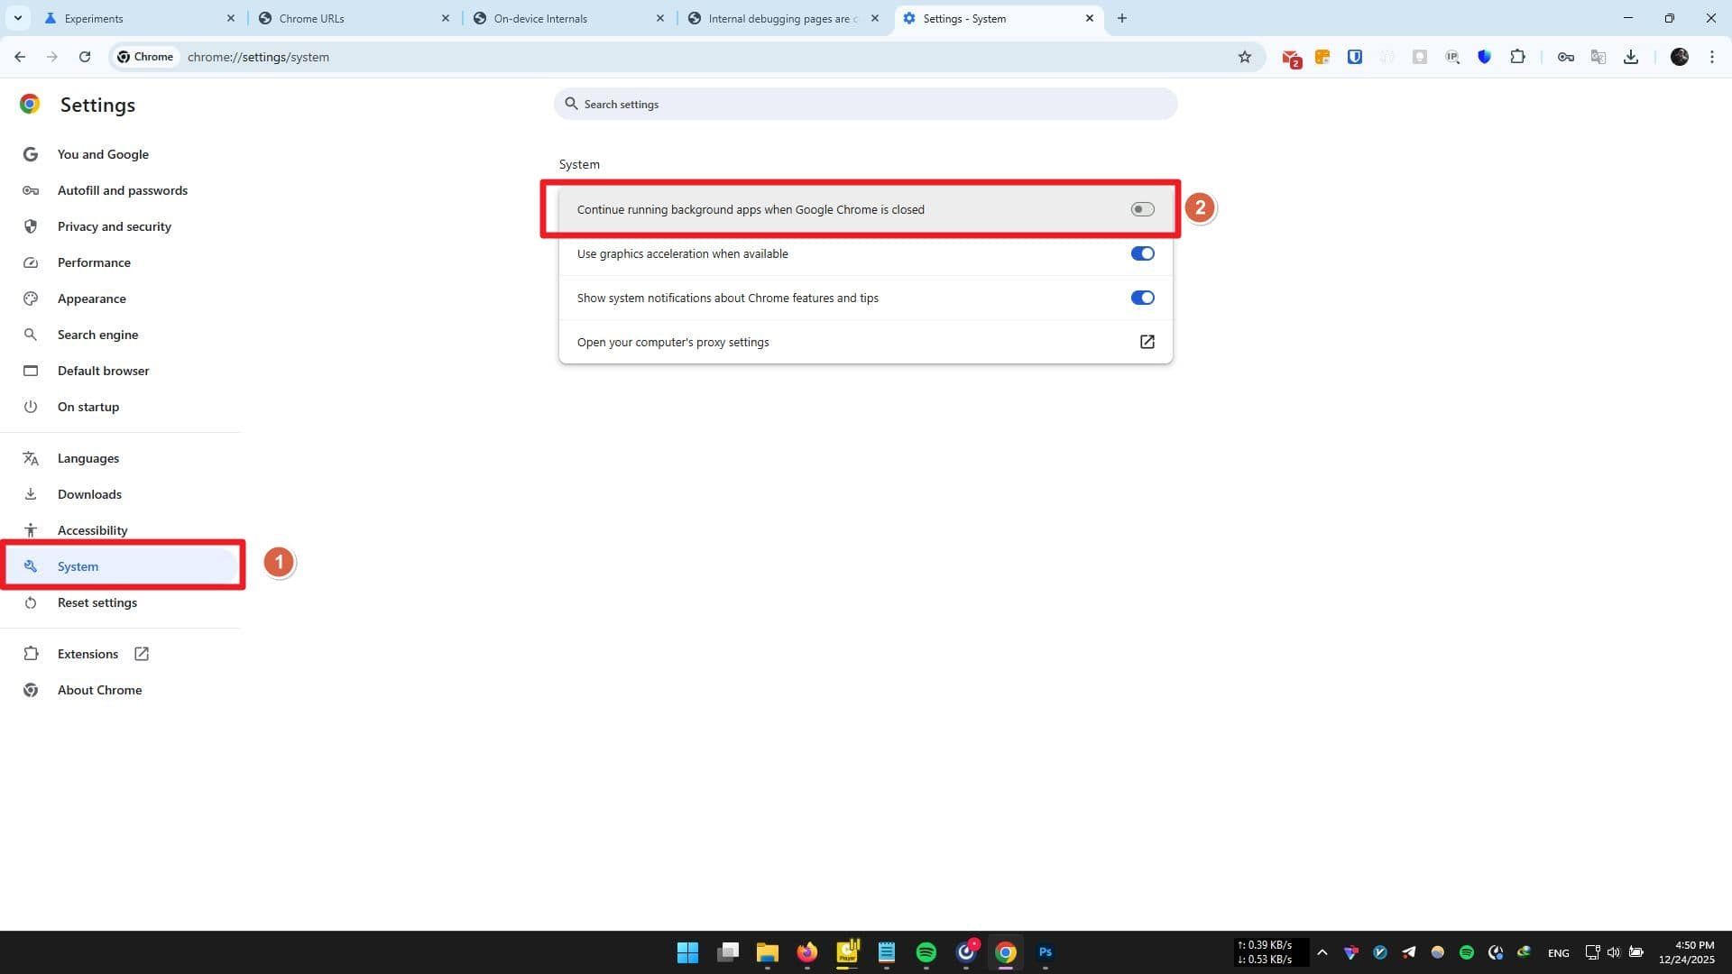
Task: Enable continue running background apps toggle
Action: (x=1142, y=209)
